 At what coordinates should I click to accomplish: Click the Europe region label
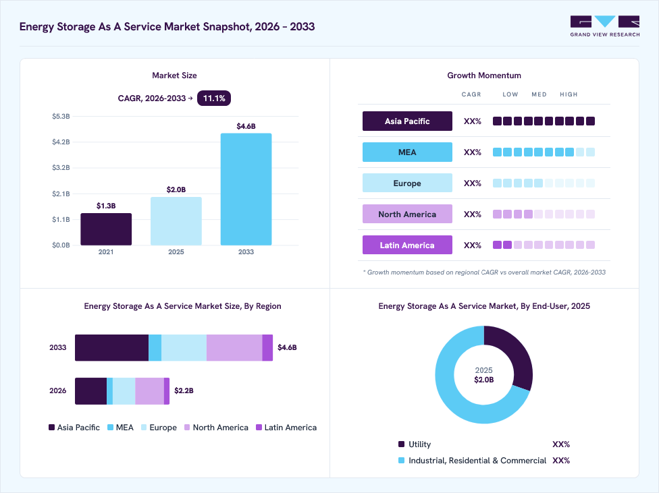[407, 183]
